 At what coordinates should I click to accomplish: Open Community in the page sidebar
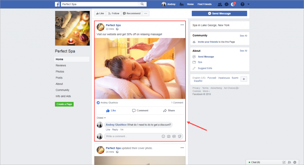[x=62, y=90]
